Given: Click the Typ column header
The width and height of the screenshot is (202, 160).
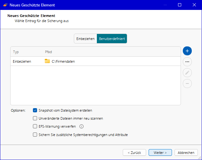Looking at the screenshot, I should pyautogui.click(x=16, y=52).
